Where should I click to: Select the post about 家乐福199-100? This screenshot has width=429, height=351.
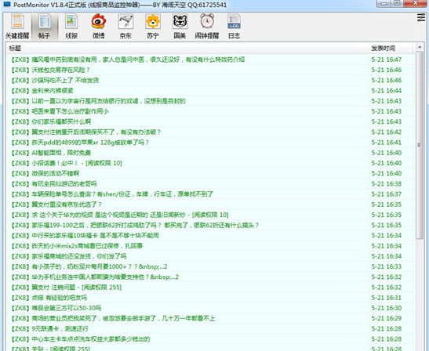(x=135, y=226)
